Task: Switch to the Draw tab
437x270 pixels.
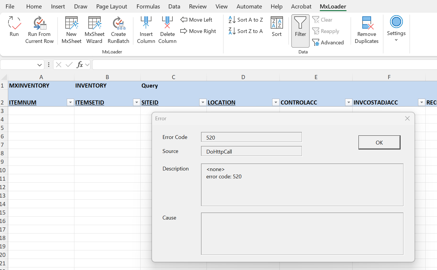Action: pyautogui.click(x=81, y=6)
